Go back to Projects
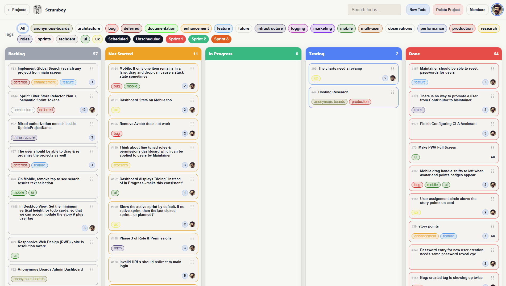The image size is (506, 286). 17,10
